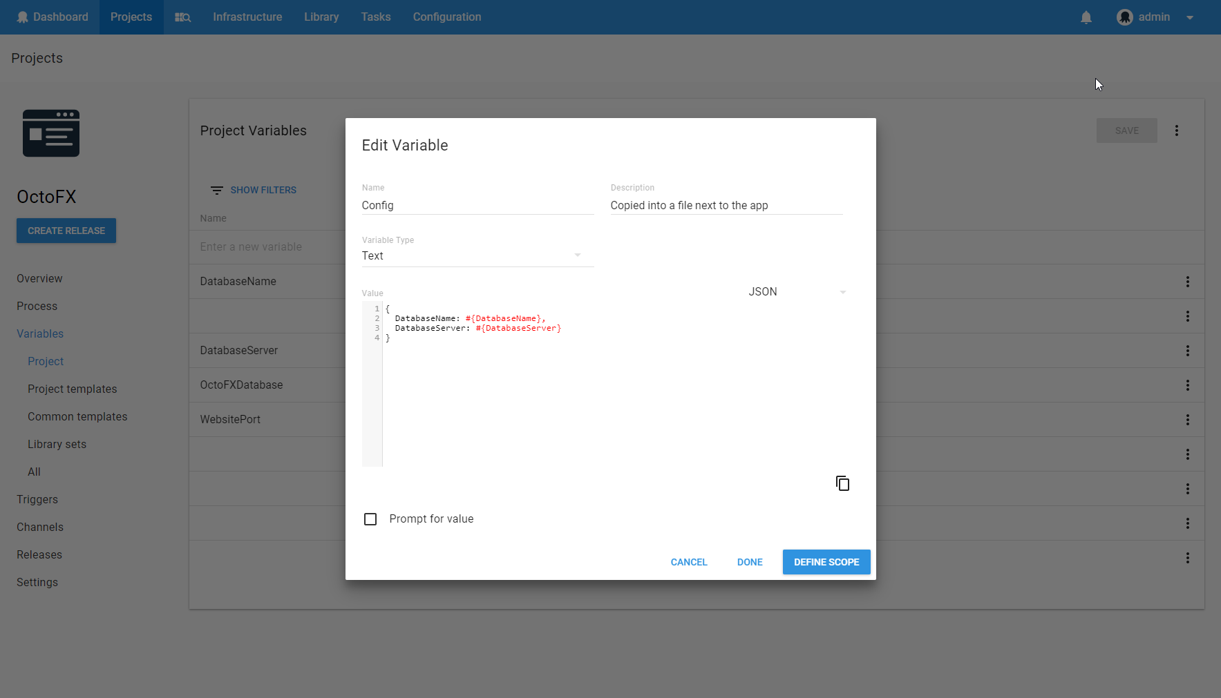This screenshot has width=1221, height=698.
Task: Click the admin avatar octopus icon
Action: 1124,17
